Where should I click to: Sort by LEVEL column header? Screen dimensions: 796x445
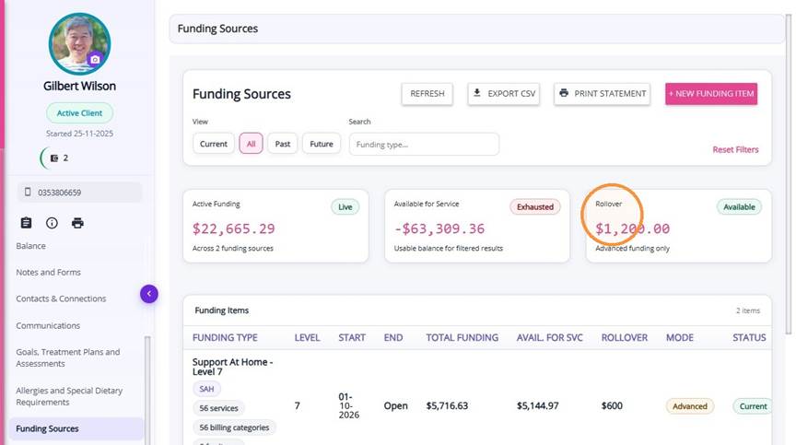307,337
